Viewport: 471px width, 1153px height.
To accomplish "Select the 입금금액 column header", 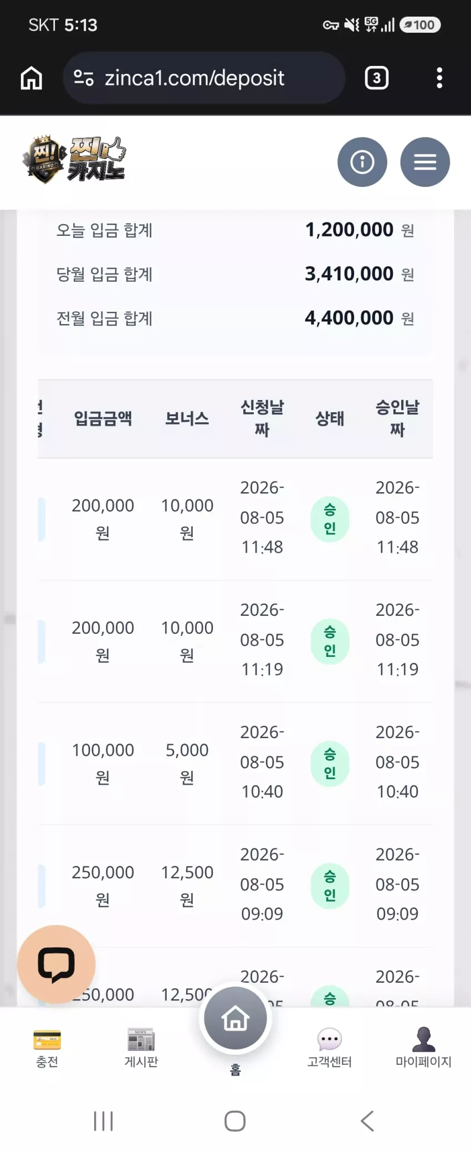I will [x=103, y=418].
